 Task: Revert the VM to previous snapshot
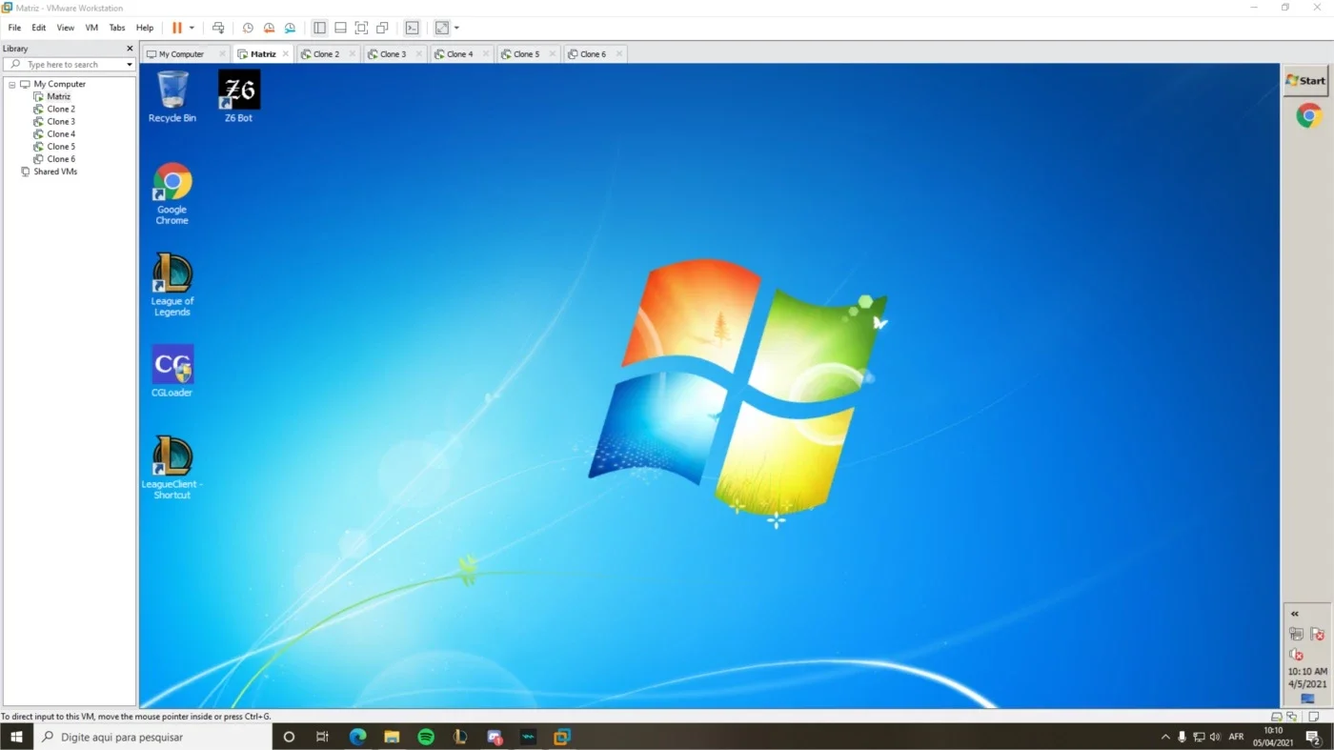tap(269, 28)
